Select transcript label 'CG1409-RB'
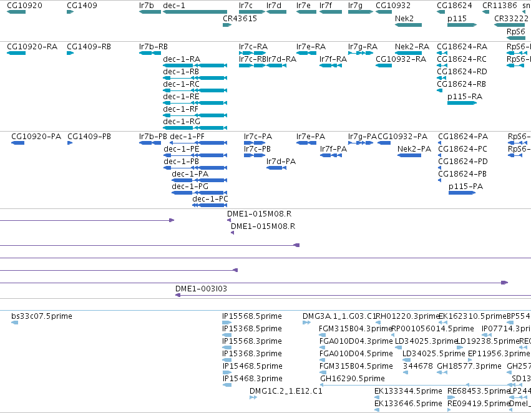Viewport: 531px width, 413px height. [89, 47]
